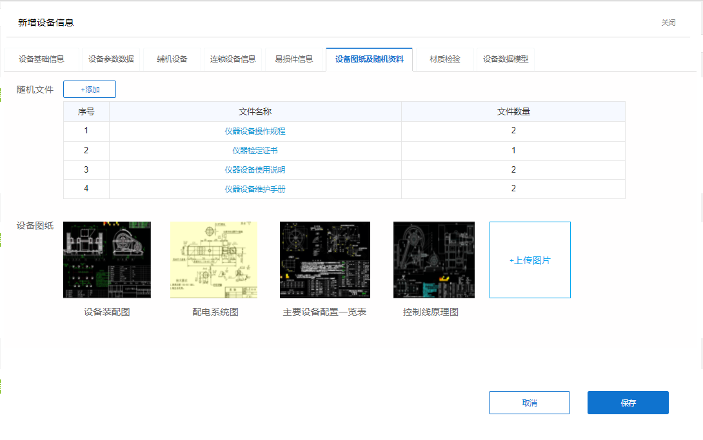703x440 pixels.
Task: Open the 设备参数数据 tab
Action: pos(111,59)
